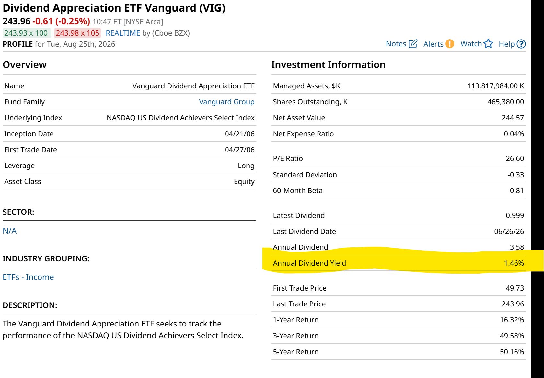The height and width of the screenshot is (378, 544).
Task: Select the name value Vanguard Dividend Appreciation ETF
Action: [193, 86]
